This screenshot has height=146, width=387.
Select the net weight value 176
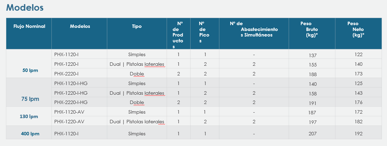(x=358, y=102)
